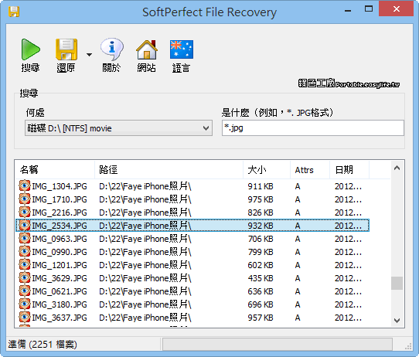The image size is (419, 357).
Task: Select file name IMG_2534.JPG
Action: pos(60,226)
